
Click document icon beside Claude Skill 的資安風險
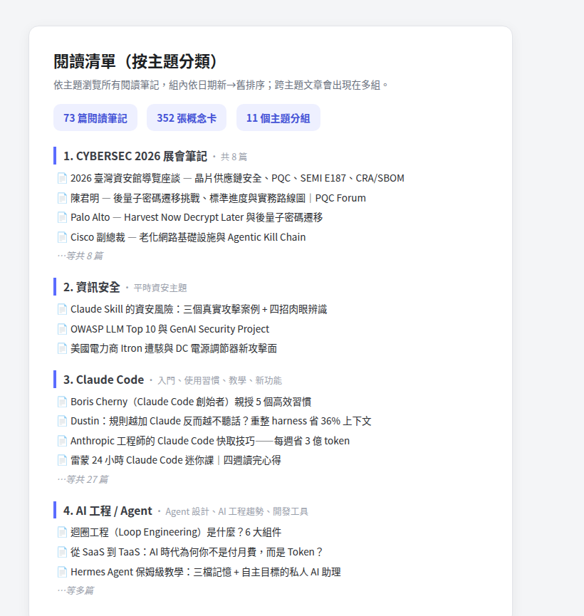click(62, 309)
